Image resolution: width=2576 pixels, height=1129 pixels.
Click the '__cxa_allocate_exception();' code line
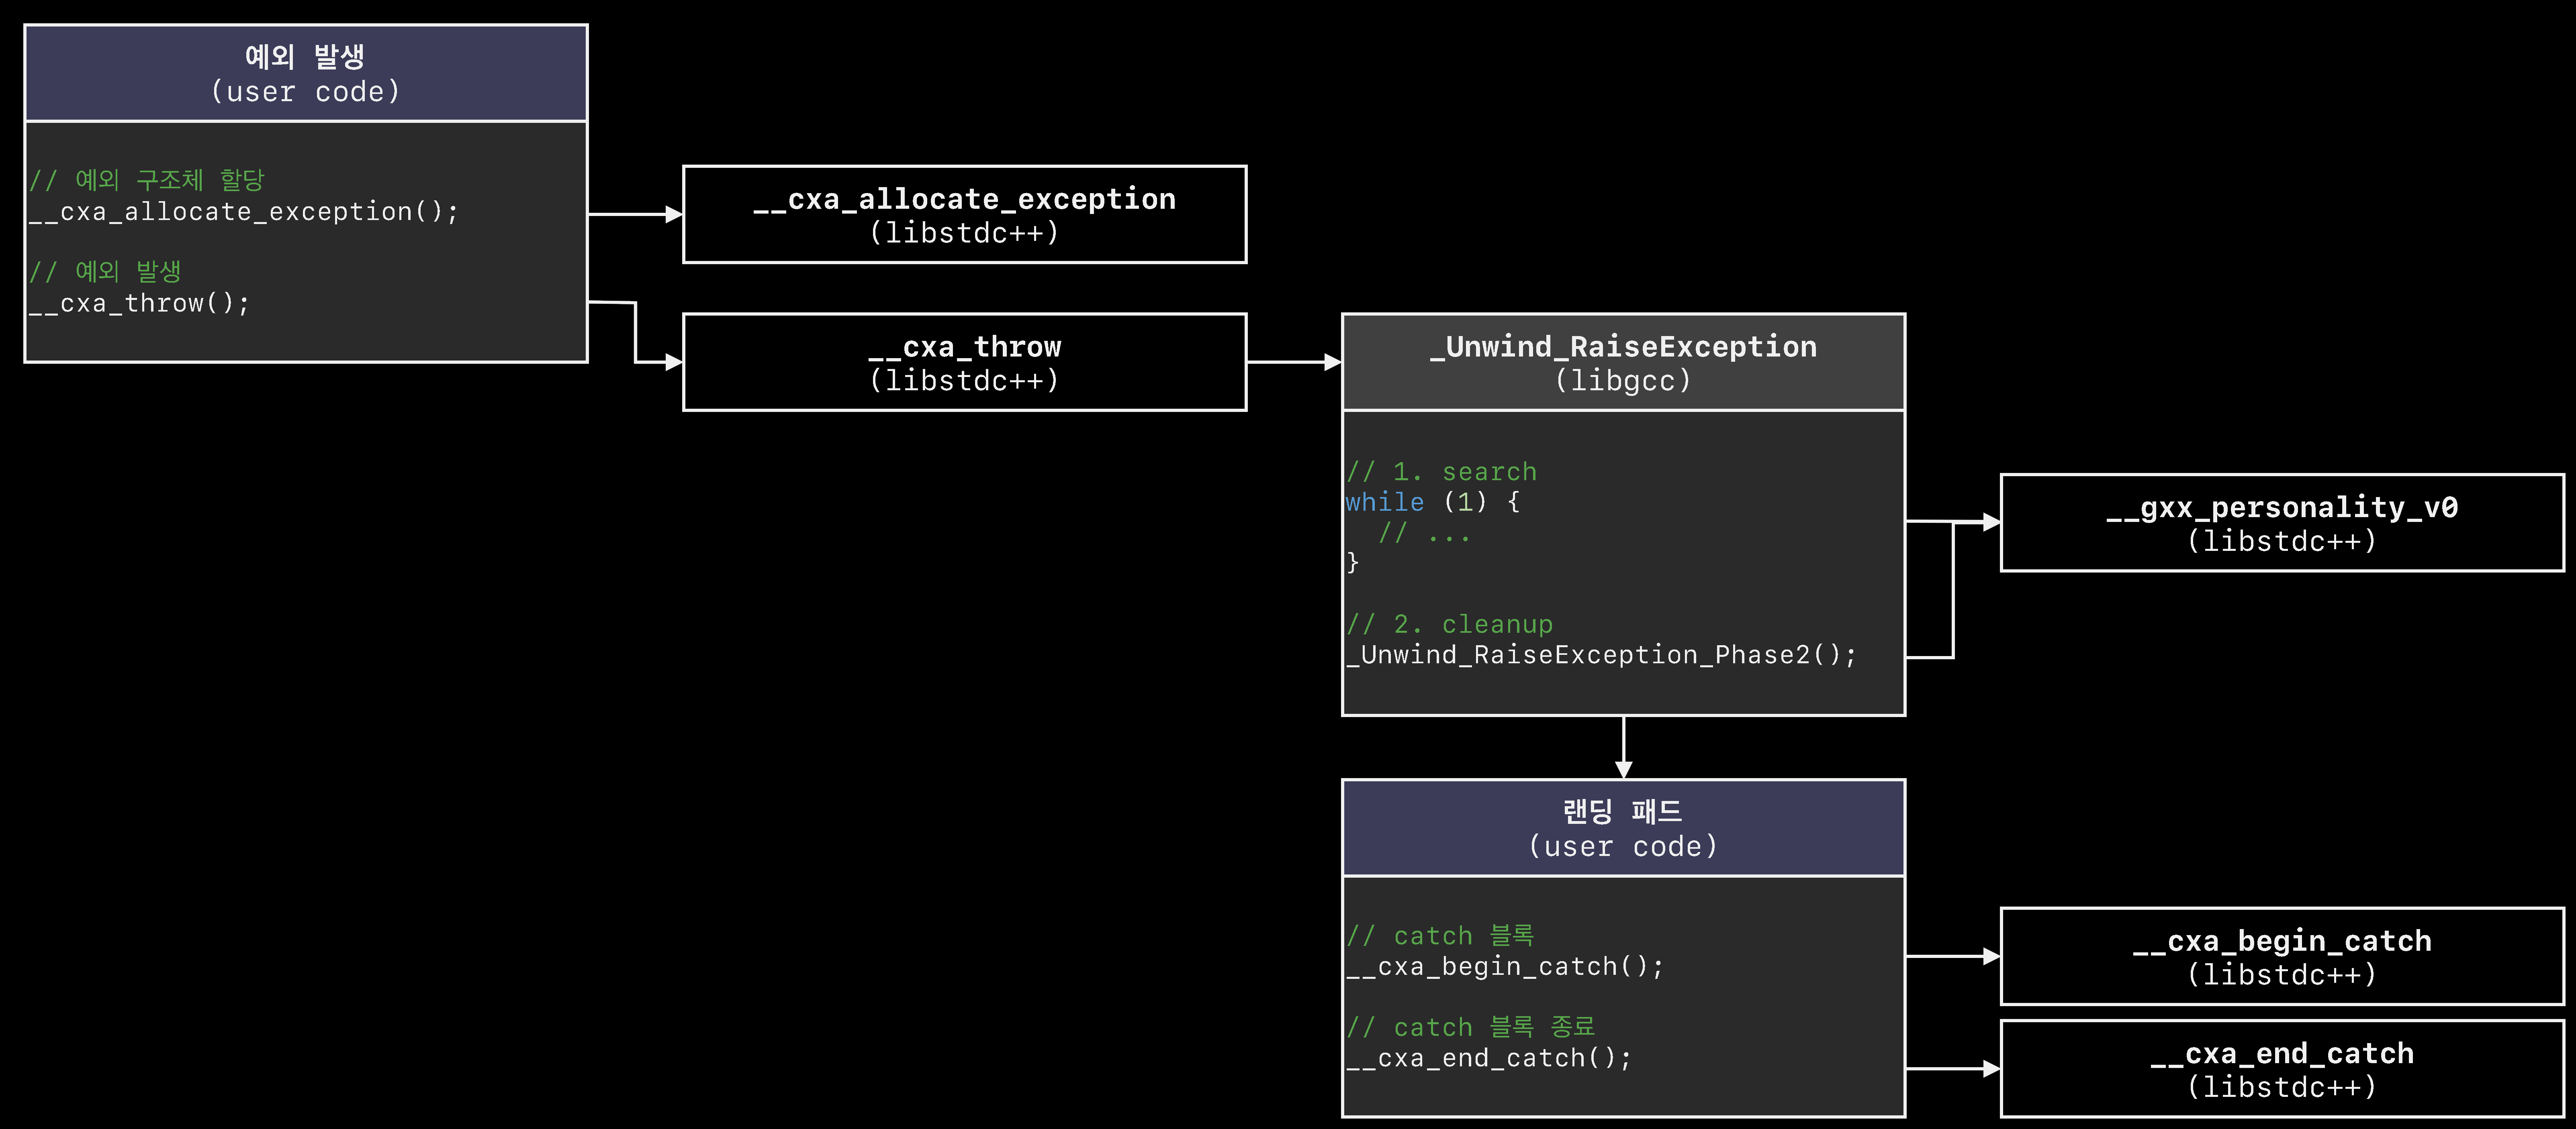[x=244, y=212]
